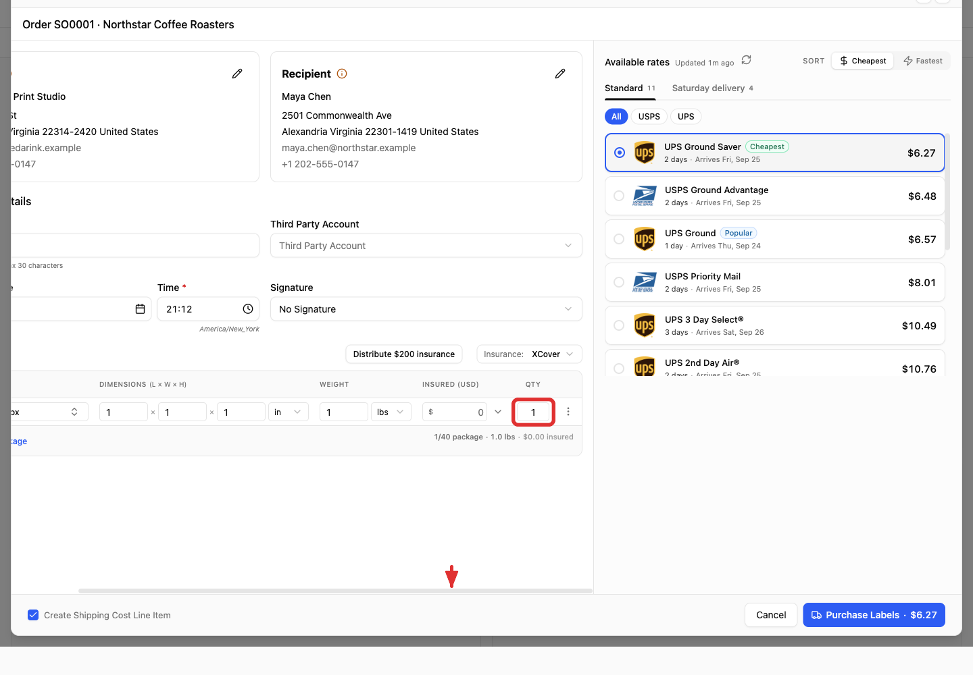The image size is (973, 675).
Task: Filter rates by USPS
Action: pyautogui.click(x=649, y=117)
